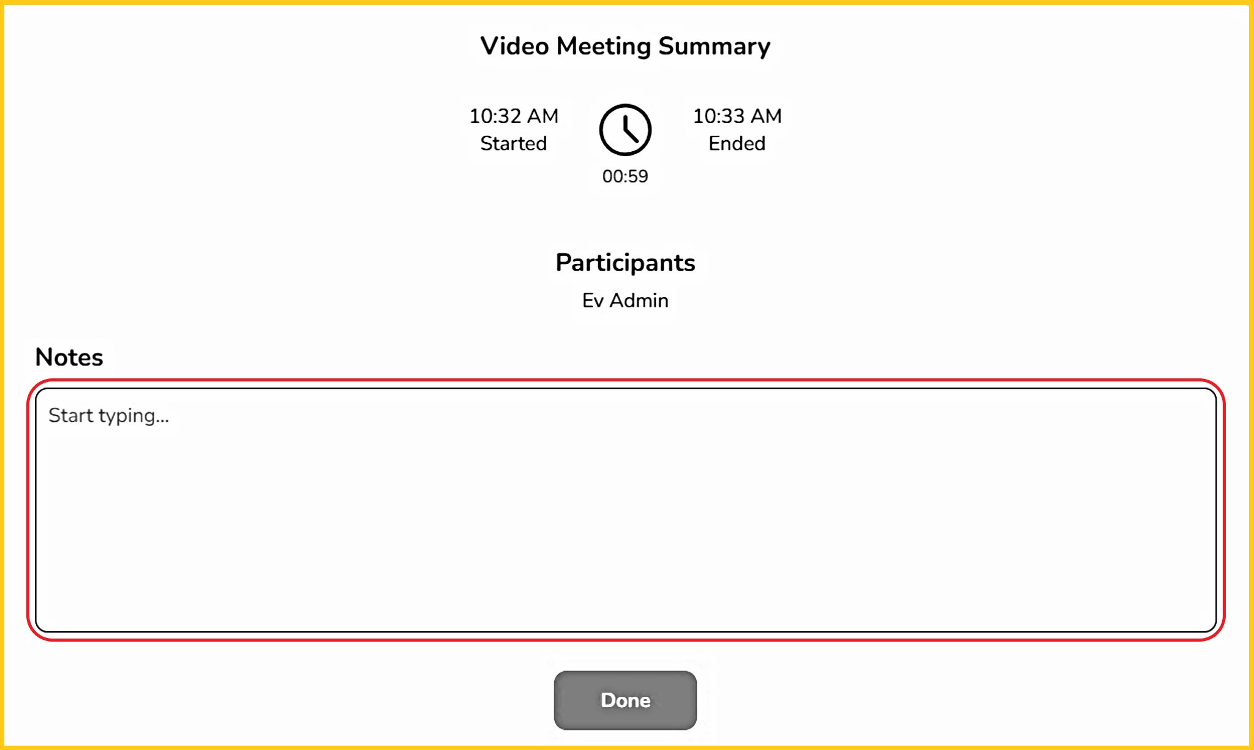This screenshot has height=750, width=1254.
Task: Click the 10:32 AM start time
Action: click(513, 116)
